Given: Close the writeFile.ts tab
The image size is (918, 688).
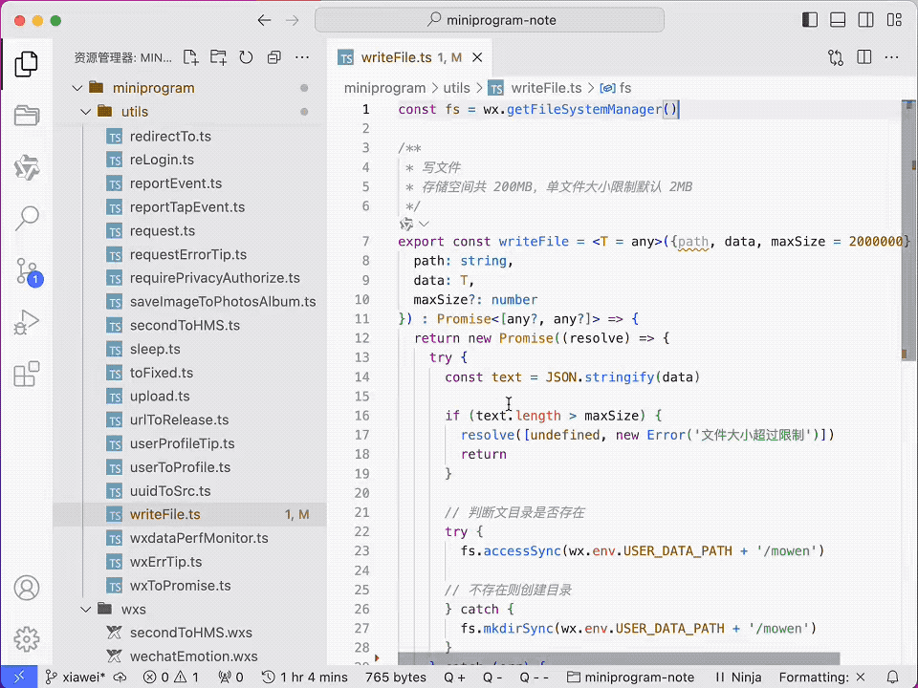Looking at the screenshot, I should pyautogui.click(x=478, y=57).
